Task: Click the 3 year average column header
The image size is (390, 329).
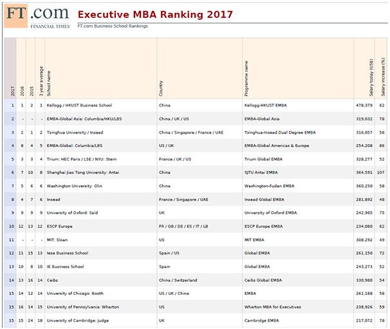Action: coord(41,77)
